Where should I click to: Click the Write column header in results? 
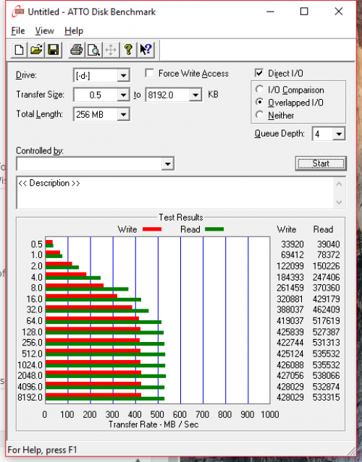tap(287, 229)
